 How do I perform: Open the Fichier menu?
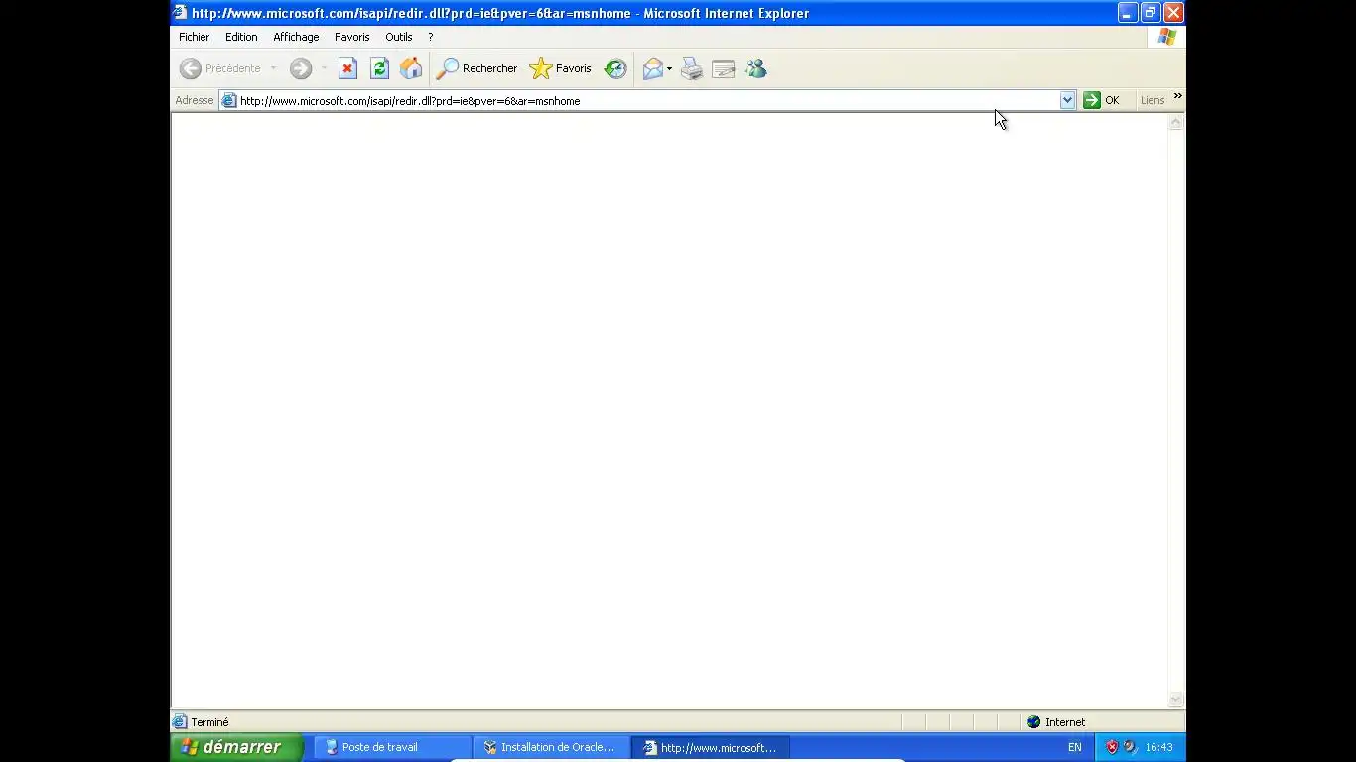(x=194, y=37)
